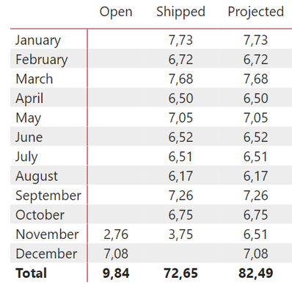The width and height of the screenshot is (292, 294).
Task: Select Total Projected value 82,49
Action: (256, 273)
